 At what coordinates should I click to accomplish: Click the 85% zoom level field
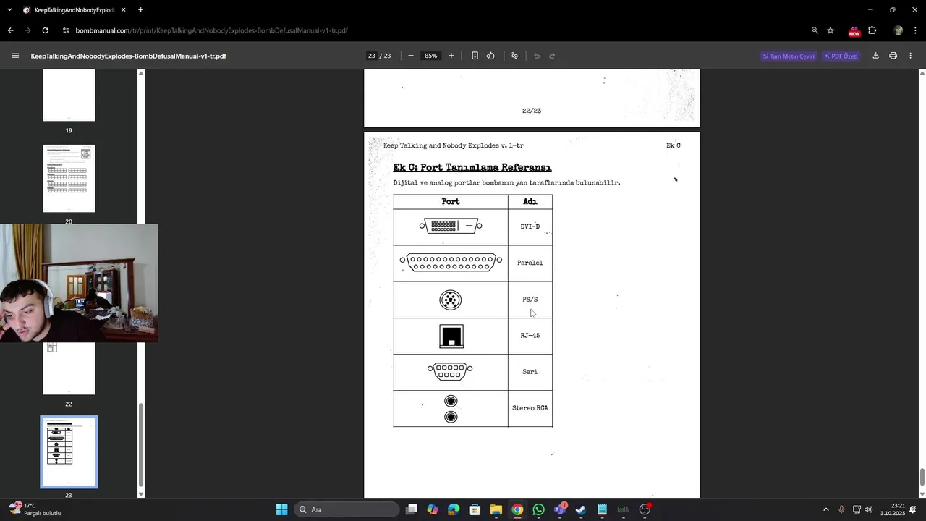click(x=431, y=56)
